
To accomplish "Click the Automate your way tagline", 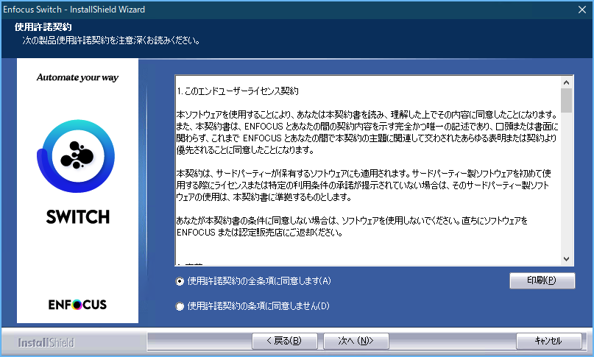I will coord(78,78).
